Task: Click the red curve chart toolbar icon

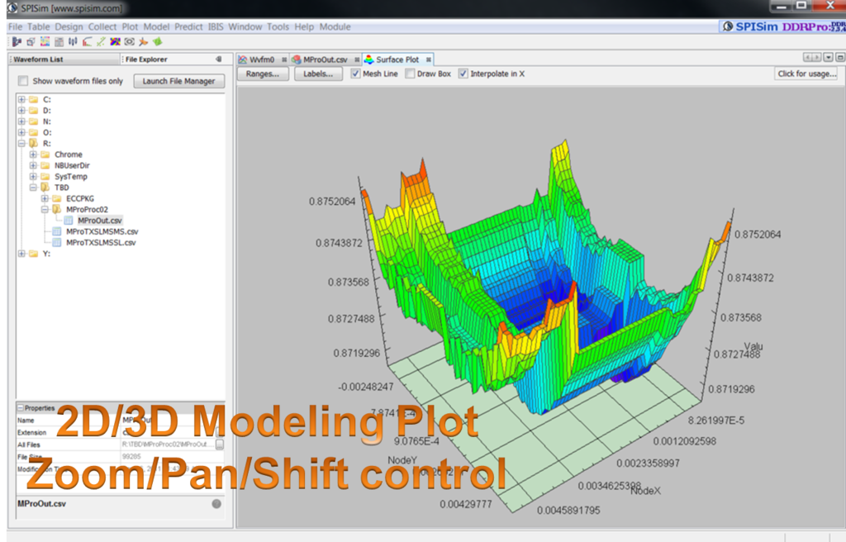Action: [x=87, y=41]
